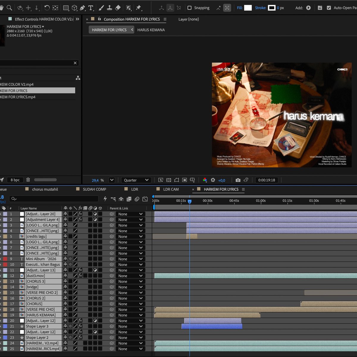
Task: Click the Stroke label link
Action: [261, 8]
